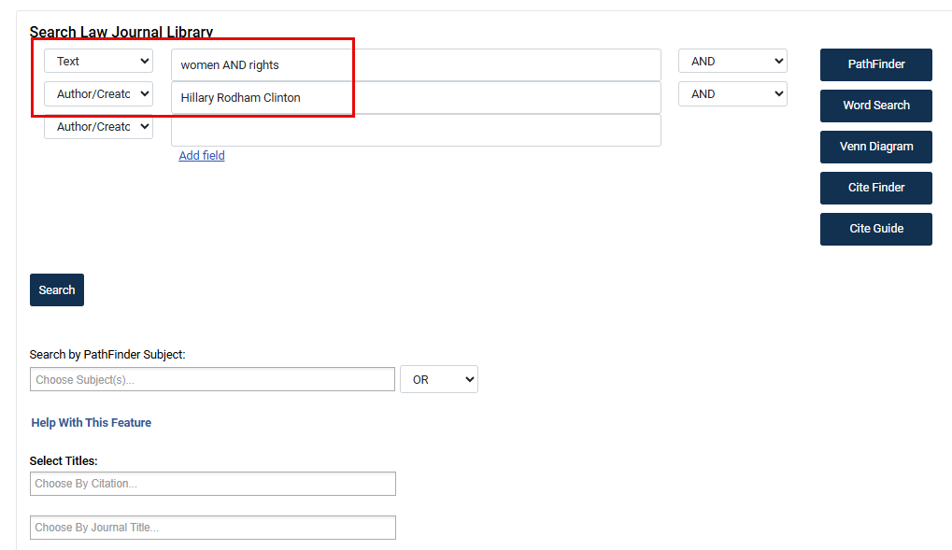Open the Venn Diagram search
Screen dimensions: 952x550
[875, 147]
